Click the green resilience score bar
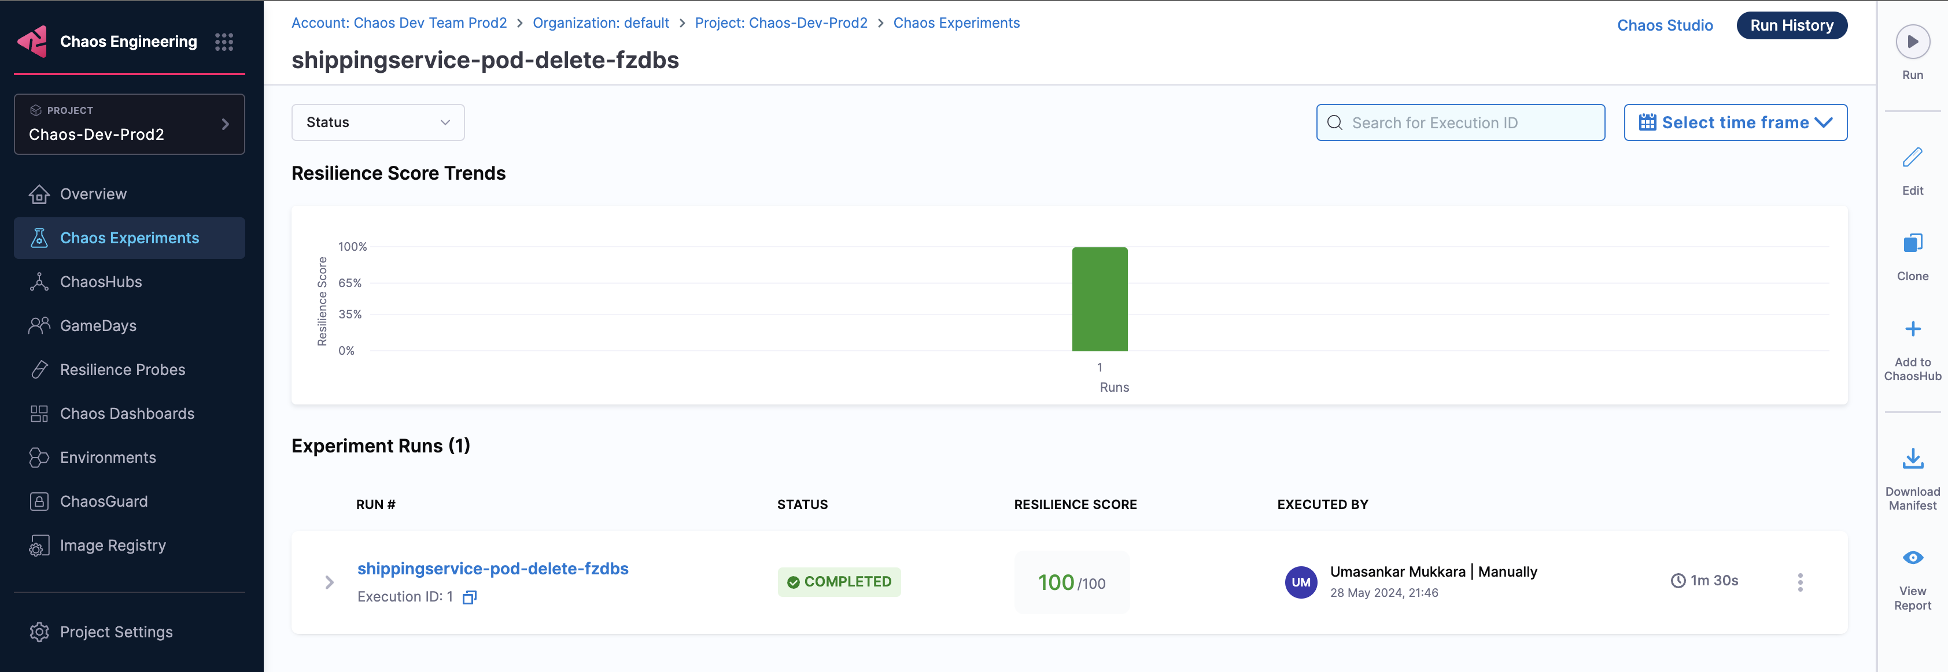Viewport: 1948px width, 672px height. pos(1099,299)
